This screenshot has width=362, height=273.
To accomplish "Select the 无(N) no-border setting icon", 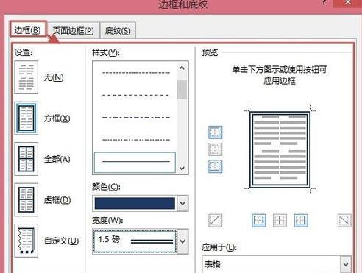I will (x=26, y=77).
